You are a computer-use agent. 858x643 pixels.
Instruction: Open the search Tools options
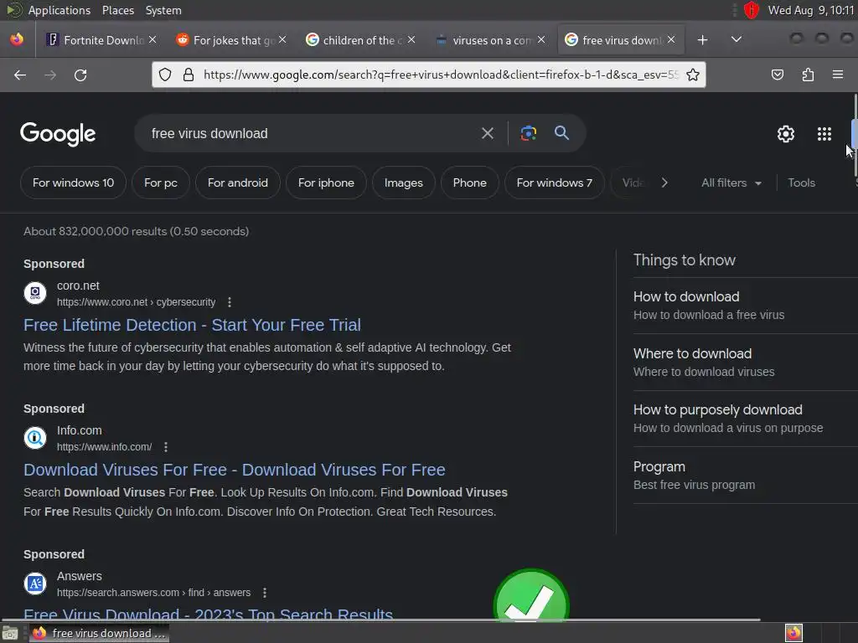(x=801, y=183)
